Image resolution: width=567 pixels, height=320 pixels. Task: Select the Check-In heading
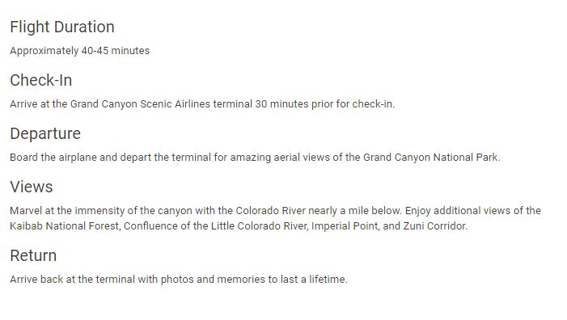pyautogui.click(x=41, y=80)
